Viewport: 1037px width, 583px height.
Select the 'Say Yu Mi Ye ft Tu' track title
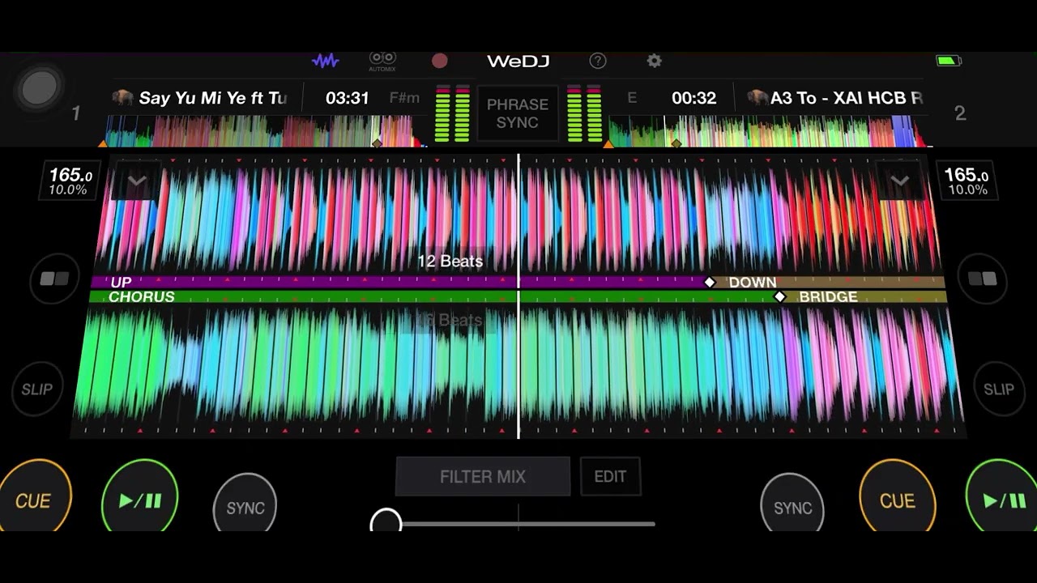point(213,98)
